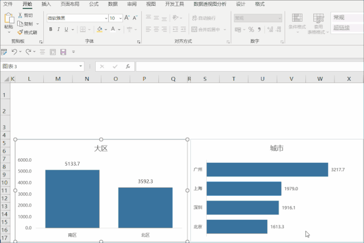Decrease indent
The image size is (364, 243).
(175, 29)
